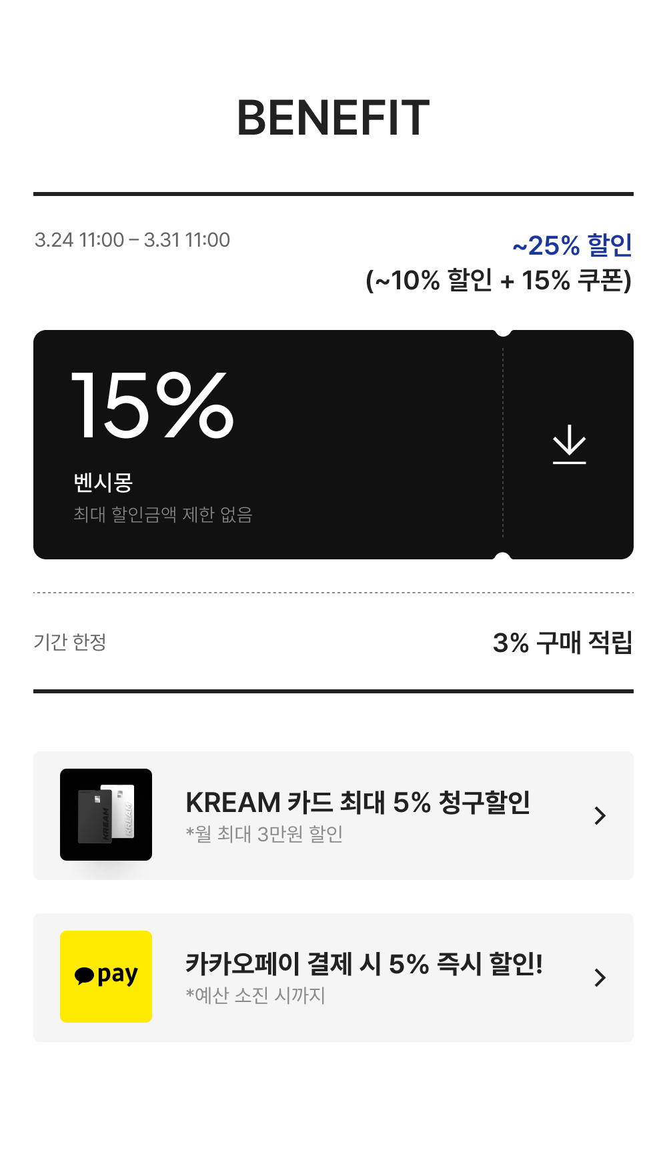Download the 15% 벤시몽 coupon

coord(569,445)
